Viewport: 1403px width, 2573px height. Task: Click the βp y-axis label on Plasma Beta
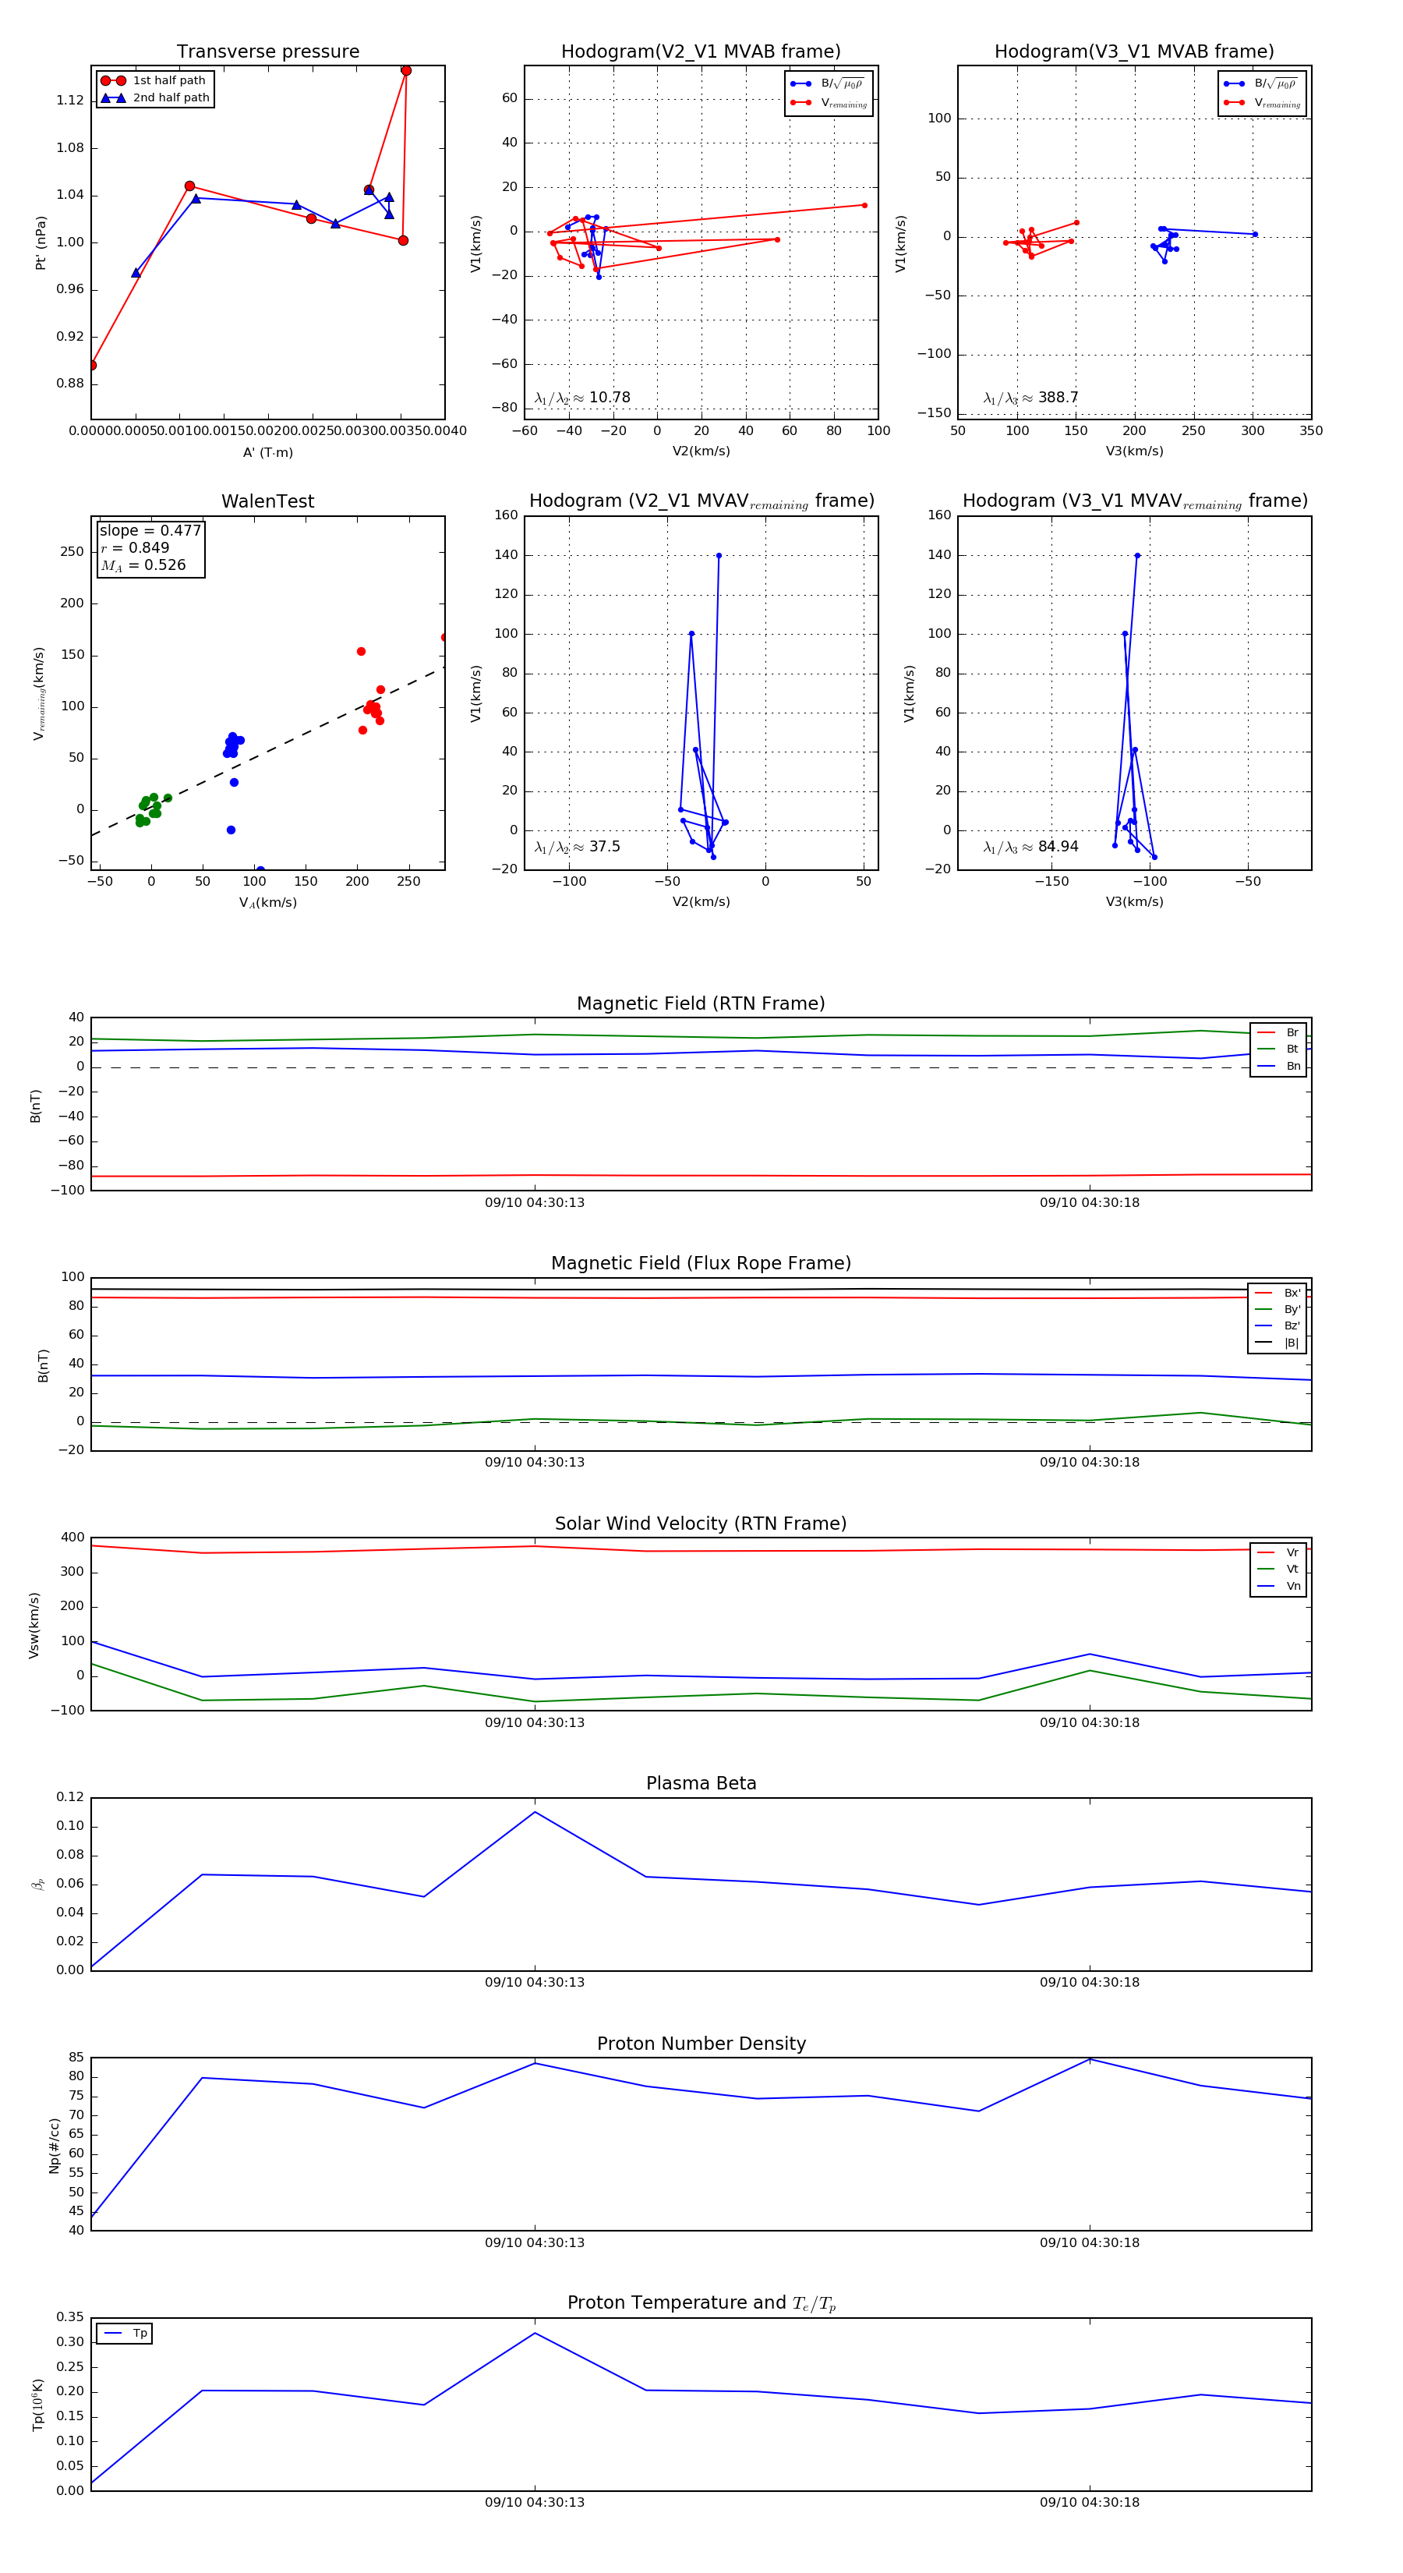39,1885
